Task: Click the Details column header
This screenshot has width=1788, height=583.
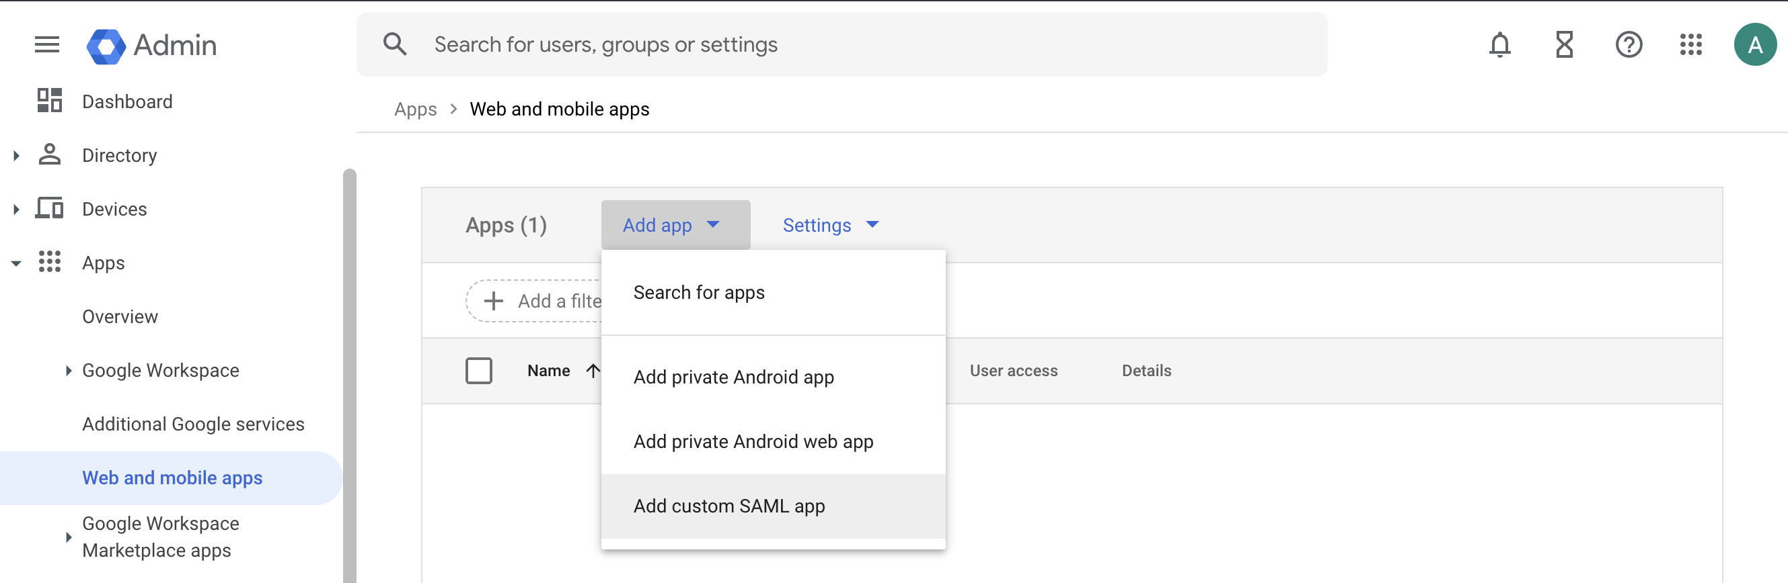Action: point(1147,371)
